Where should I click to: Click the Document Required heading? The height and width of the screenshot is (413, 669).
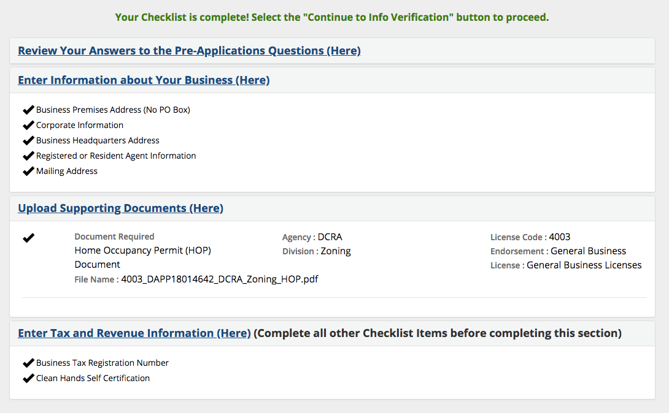(114, 237)
